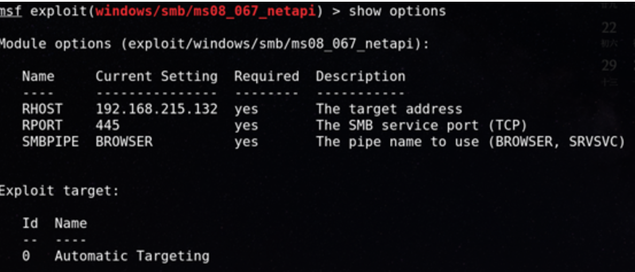635x272 pixels.
Task: Click 'The SMB service port (TCP)' description
Action: click(421, 125)
